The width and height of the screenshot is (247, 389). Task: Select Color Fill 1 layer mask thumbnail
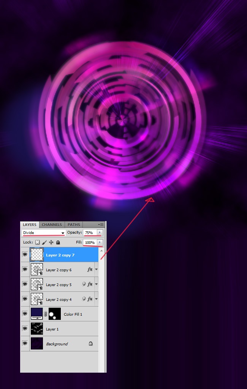tap(55, 313)
